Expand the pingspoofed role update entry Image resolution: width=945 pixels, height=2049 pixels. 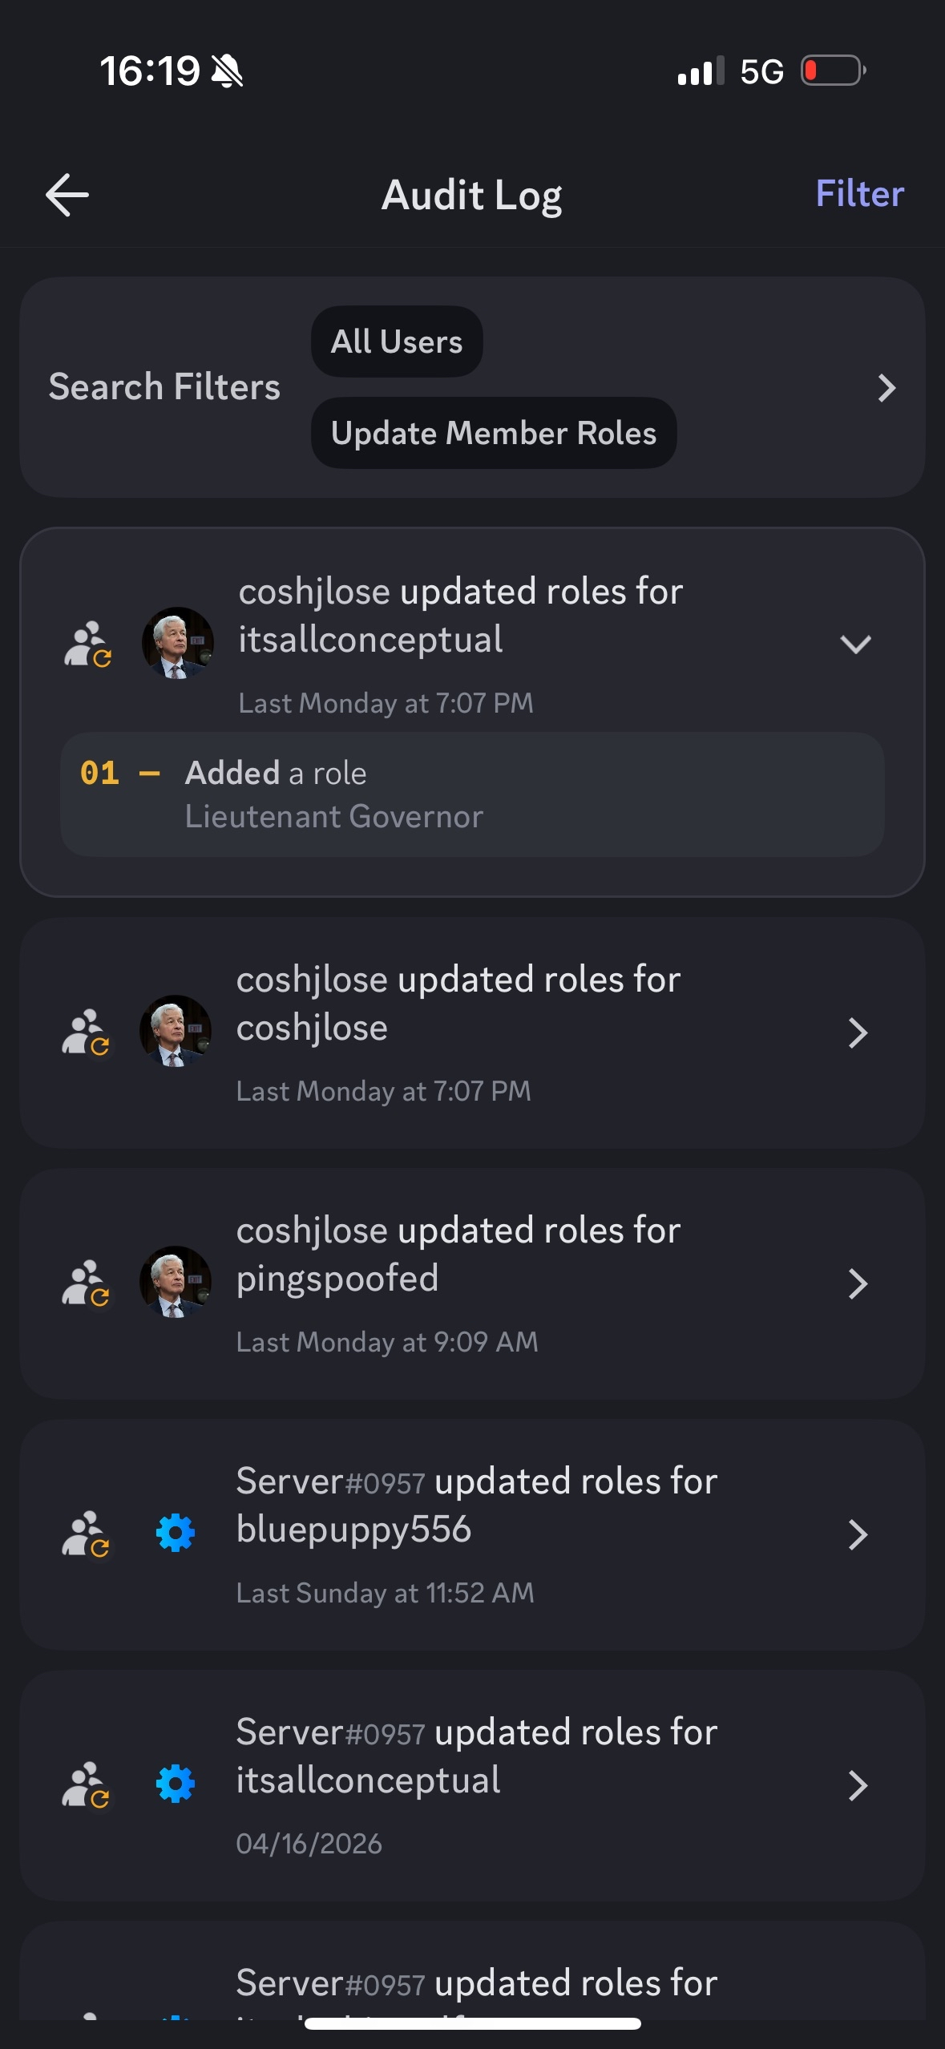click(x=858, y=1284)
